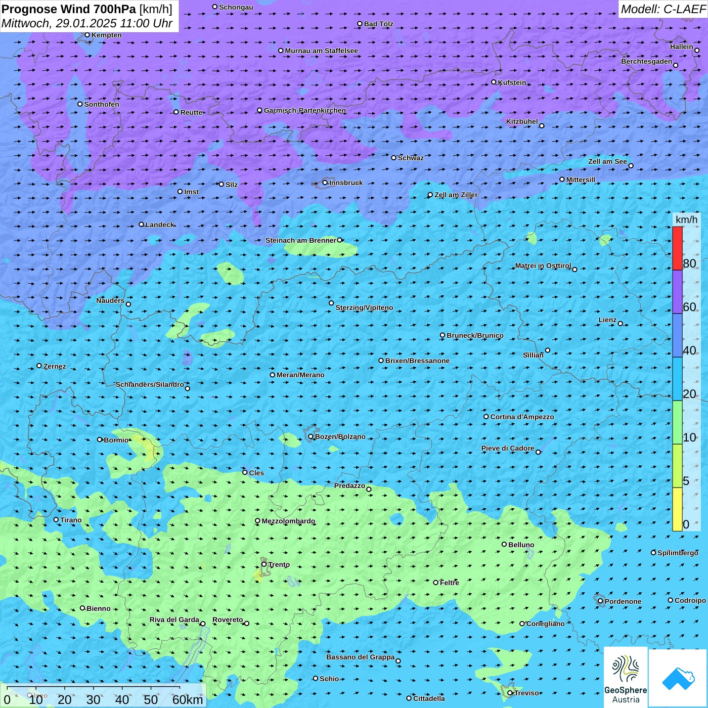Click the Schlanders/Silandro marker
The width and height of the screenshot is (708, 708).
(x=188, y=388)
